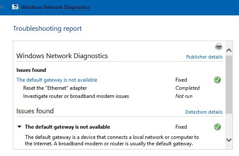
Task: Click the 'Windows Network Diagnostics' report heading
Action: point(62,56)
